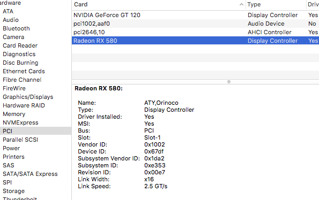Click the Slot-1 value
The width and height of the screenshot is (319, 200).
(x=152, y=137)
